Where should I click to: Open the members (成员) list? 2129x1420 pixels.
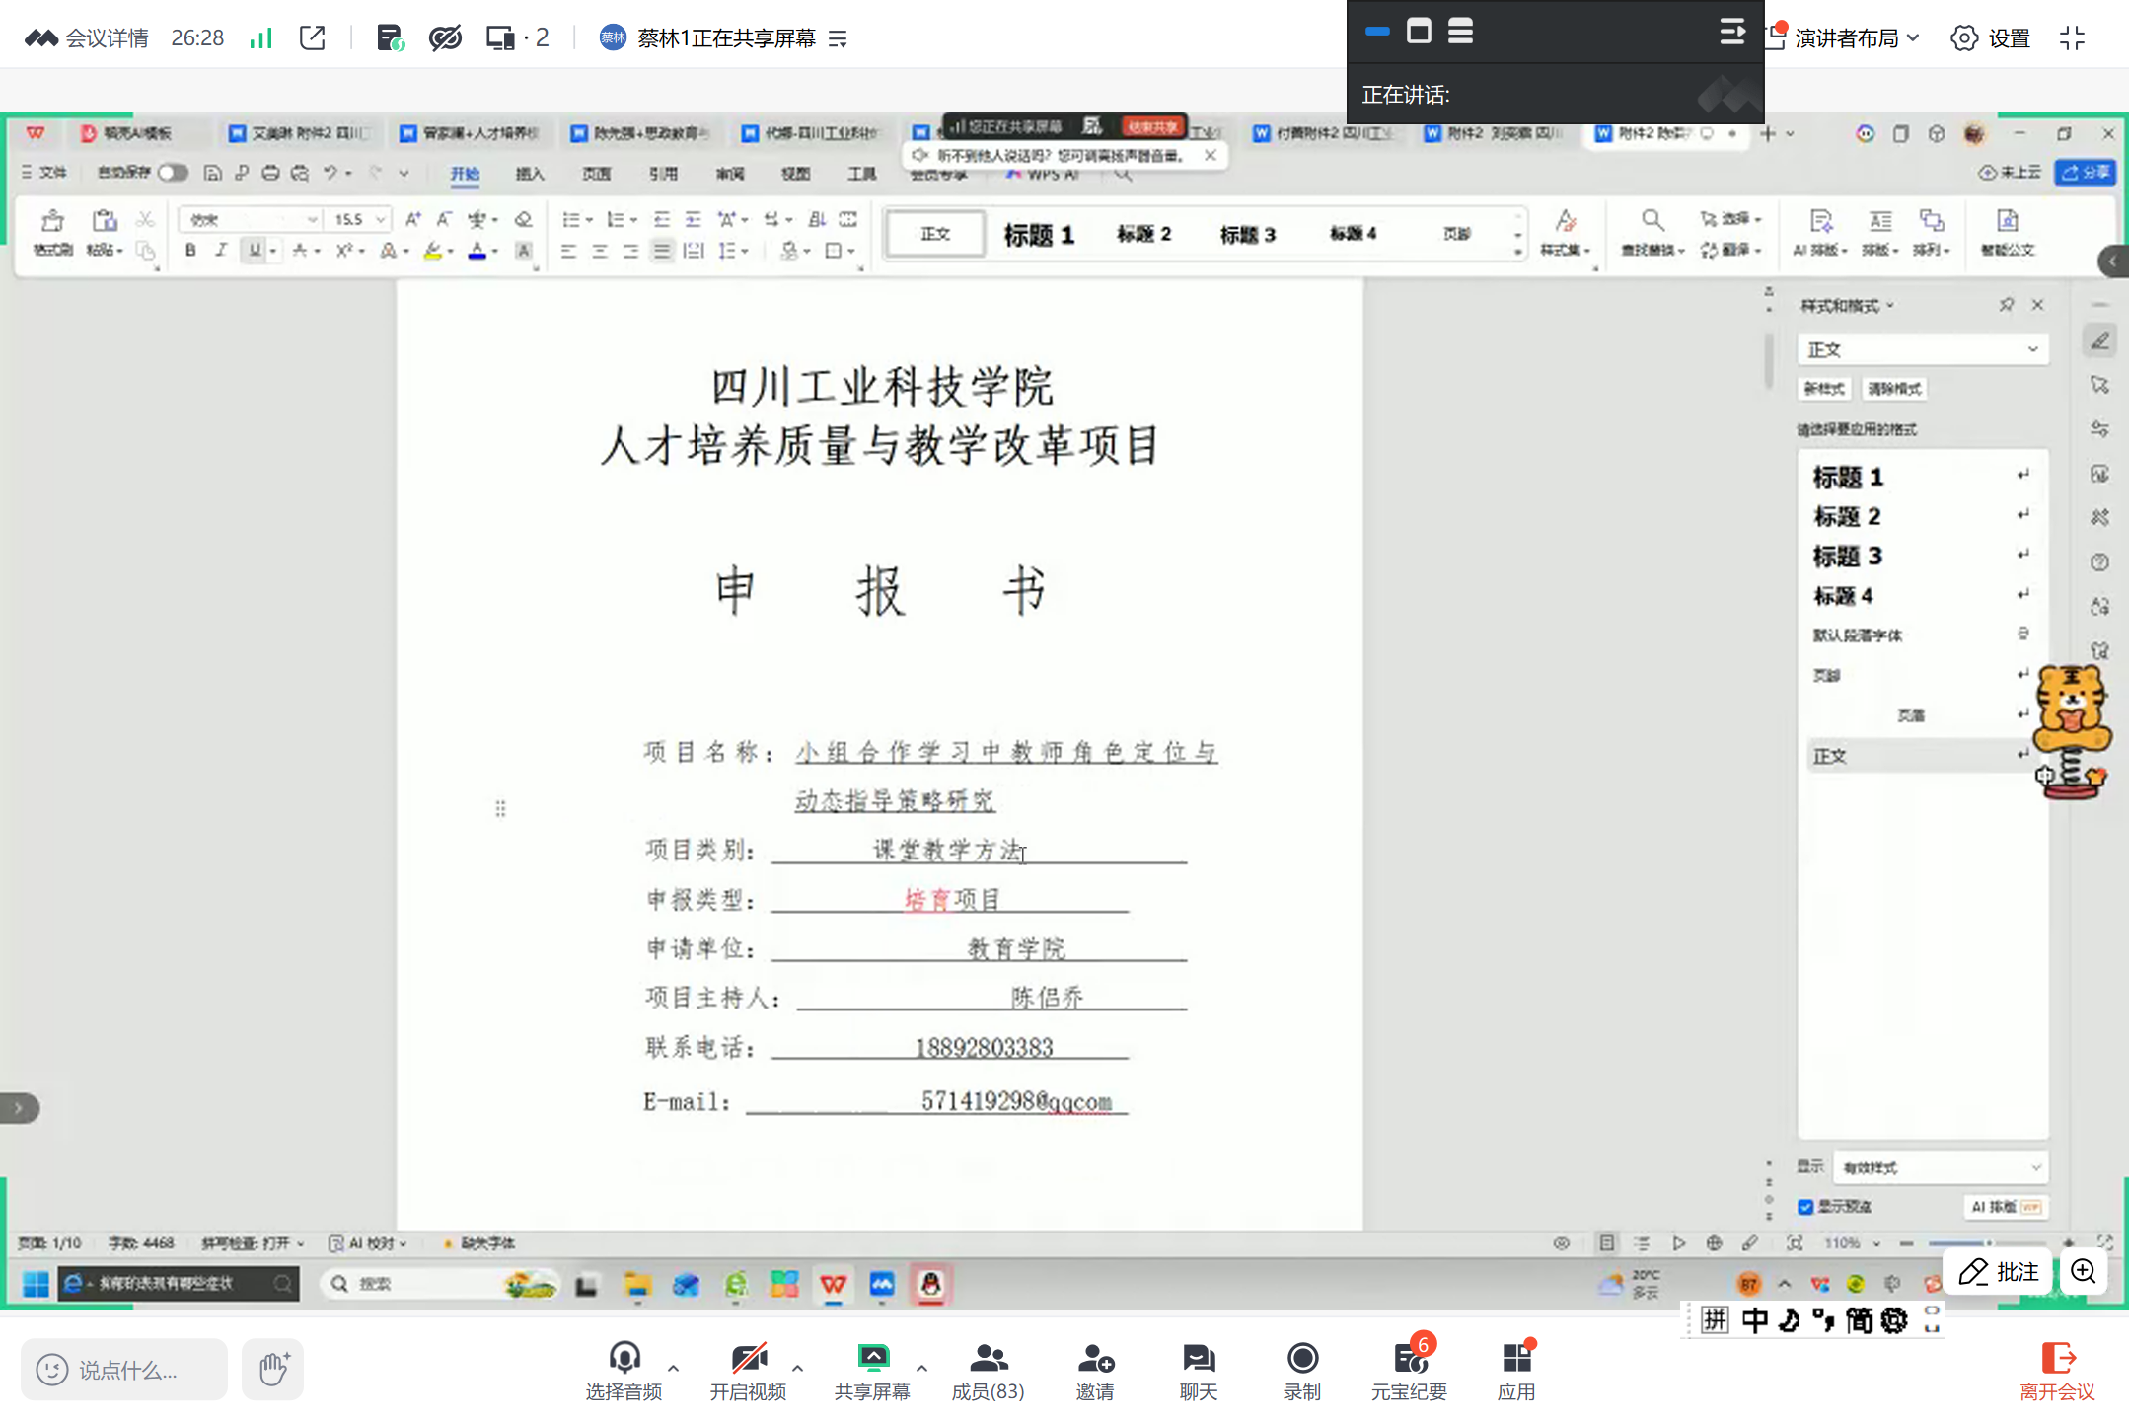[x=988, y=1359]
